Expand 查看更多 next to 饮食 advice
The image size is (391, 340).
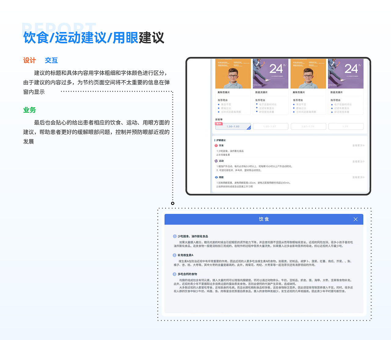pyautogui.click(x=358, y=145)
